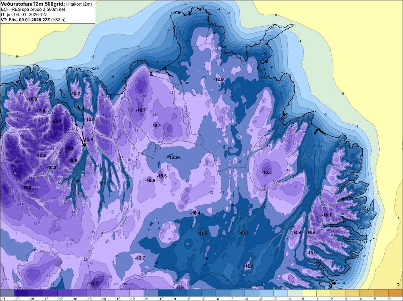Click the -11.5 temperature label
Image resolution: width=403 pixels, height=301 pixels.
[x=203, y=233]
